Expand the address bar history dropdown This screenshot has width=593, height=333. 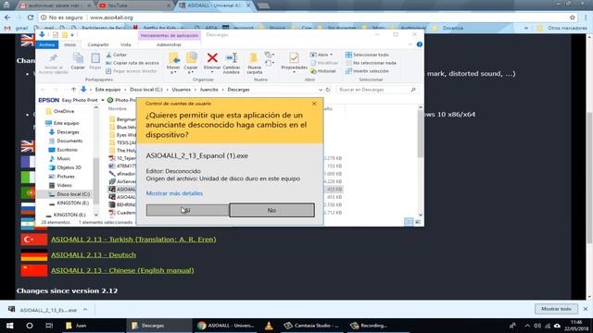click(x=321, y=90)
